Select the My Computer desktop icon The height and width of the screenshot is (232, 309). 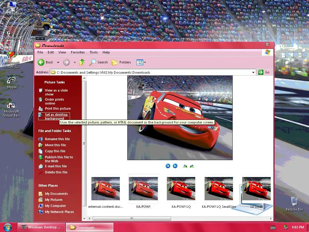pyautogui.click(x=12, y=8)
